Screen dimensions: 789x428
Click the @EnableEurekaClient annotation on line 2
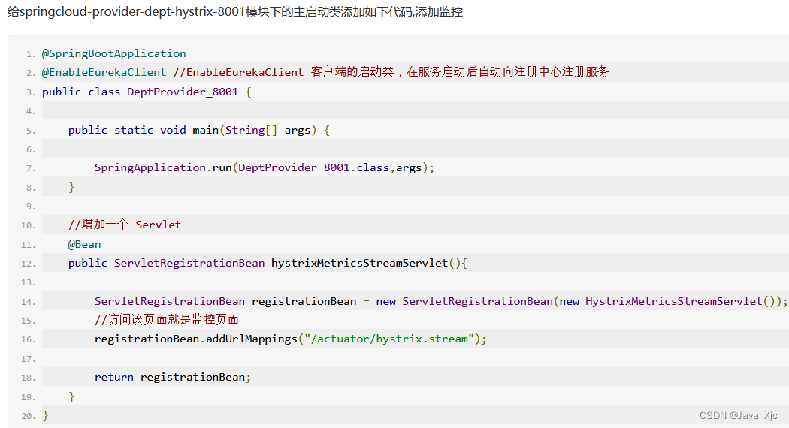click(x=104, y=72)
